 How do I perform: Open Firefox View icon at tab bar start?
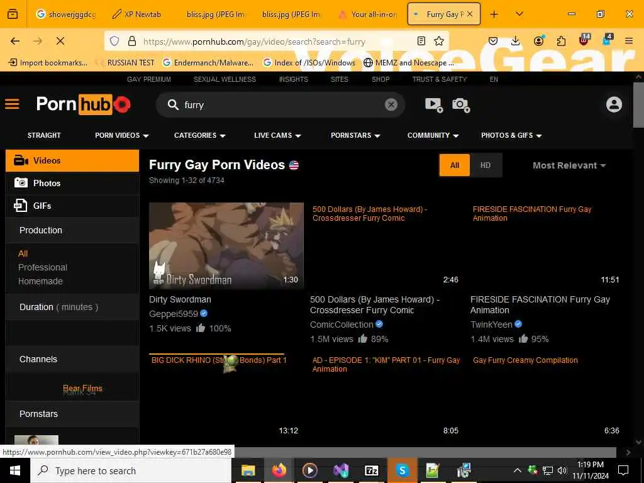[13, 14]
